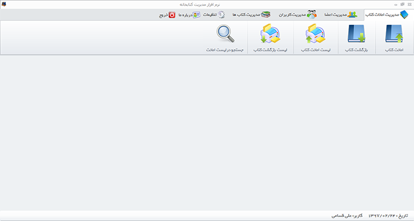Screen dimensions: 414x221
Task: Click the red power icon for خروج
Action: tap(172, 15)
